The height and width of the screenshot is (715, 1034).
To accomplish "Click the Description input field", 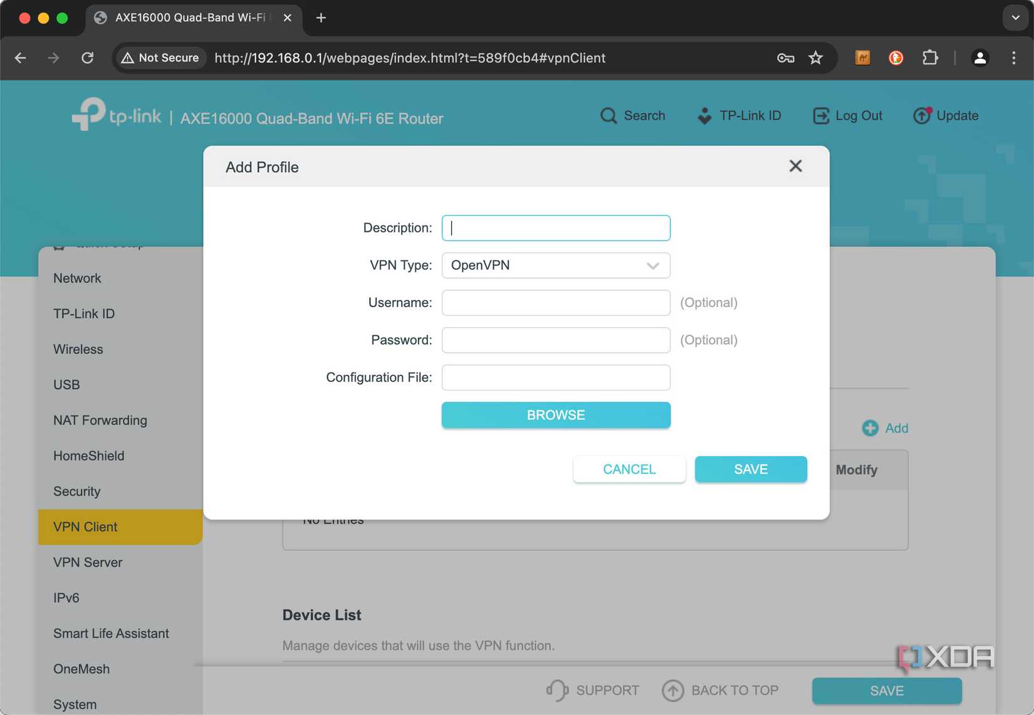I will pyautogui.click(x=555, y=227).
